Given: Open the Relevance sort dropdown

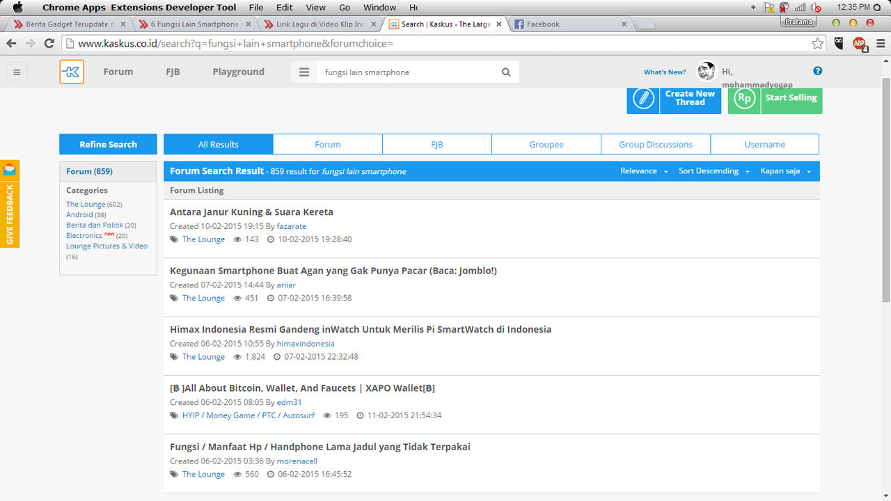Looking at the screenshot, I should (644, 171).
